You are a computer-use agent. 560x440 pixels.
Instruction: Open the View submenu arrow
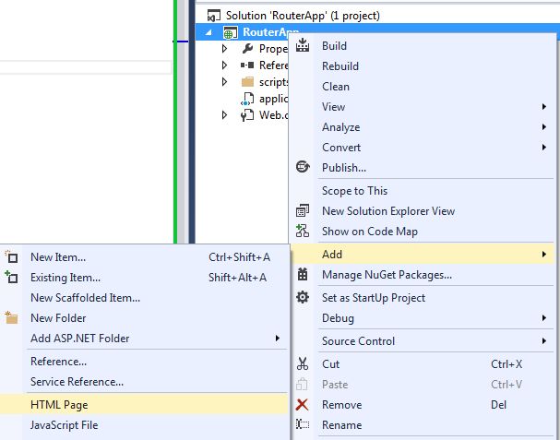(x=544, y=106)
